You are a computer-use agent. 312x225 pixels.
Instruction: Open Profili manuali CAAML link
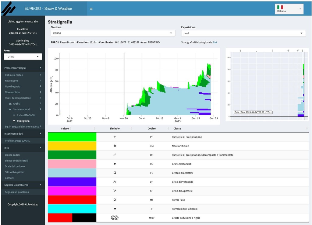tap(17, 141)
